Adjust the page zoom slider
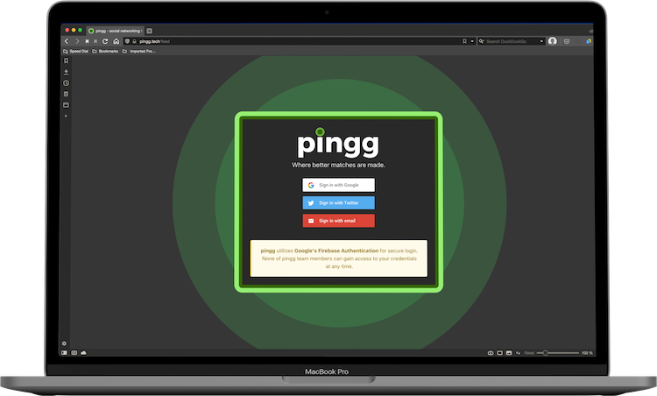 pos(558,353)
